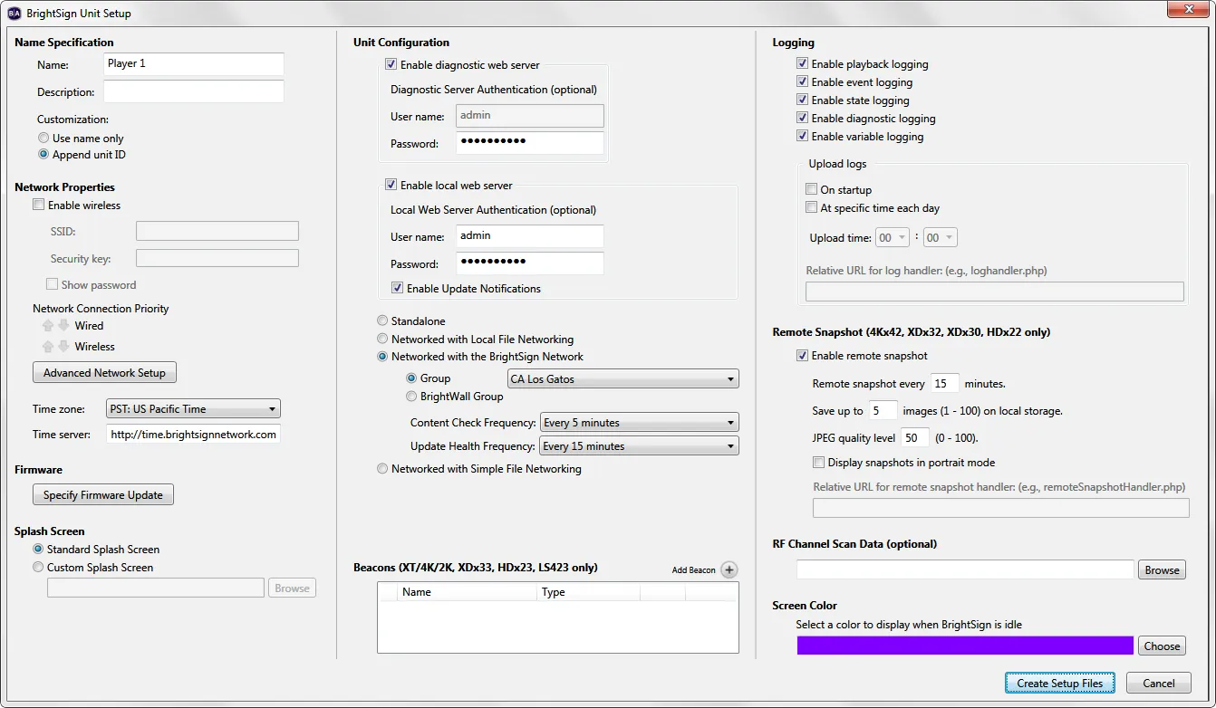
Task: Select Networked with Simple File Networking
Action: point(383,469)
